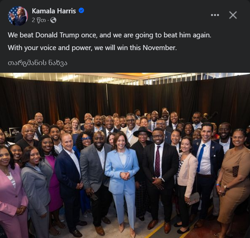Open the group photo attached to the post
This screenshot has height=238, width=250.
[125, 155]
